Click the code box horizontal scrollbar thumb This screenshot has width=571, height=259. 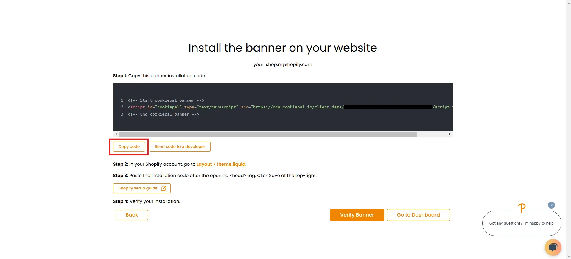[268, 134]
